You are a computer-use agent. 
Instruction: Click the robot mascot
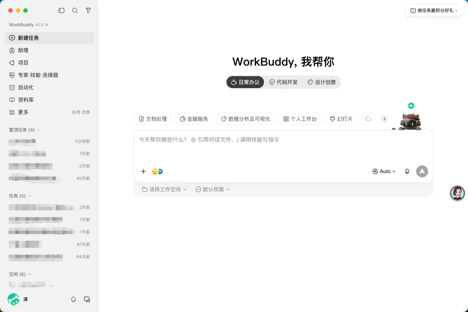point(409,122)
